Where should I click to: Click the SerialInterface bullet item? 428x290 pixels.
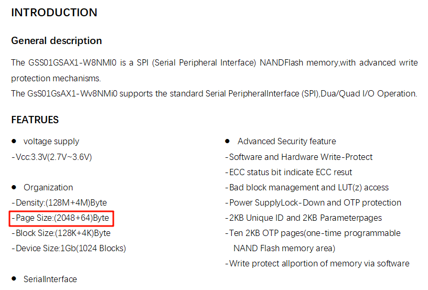(50, 279)
